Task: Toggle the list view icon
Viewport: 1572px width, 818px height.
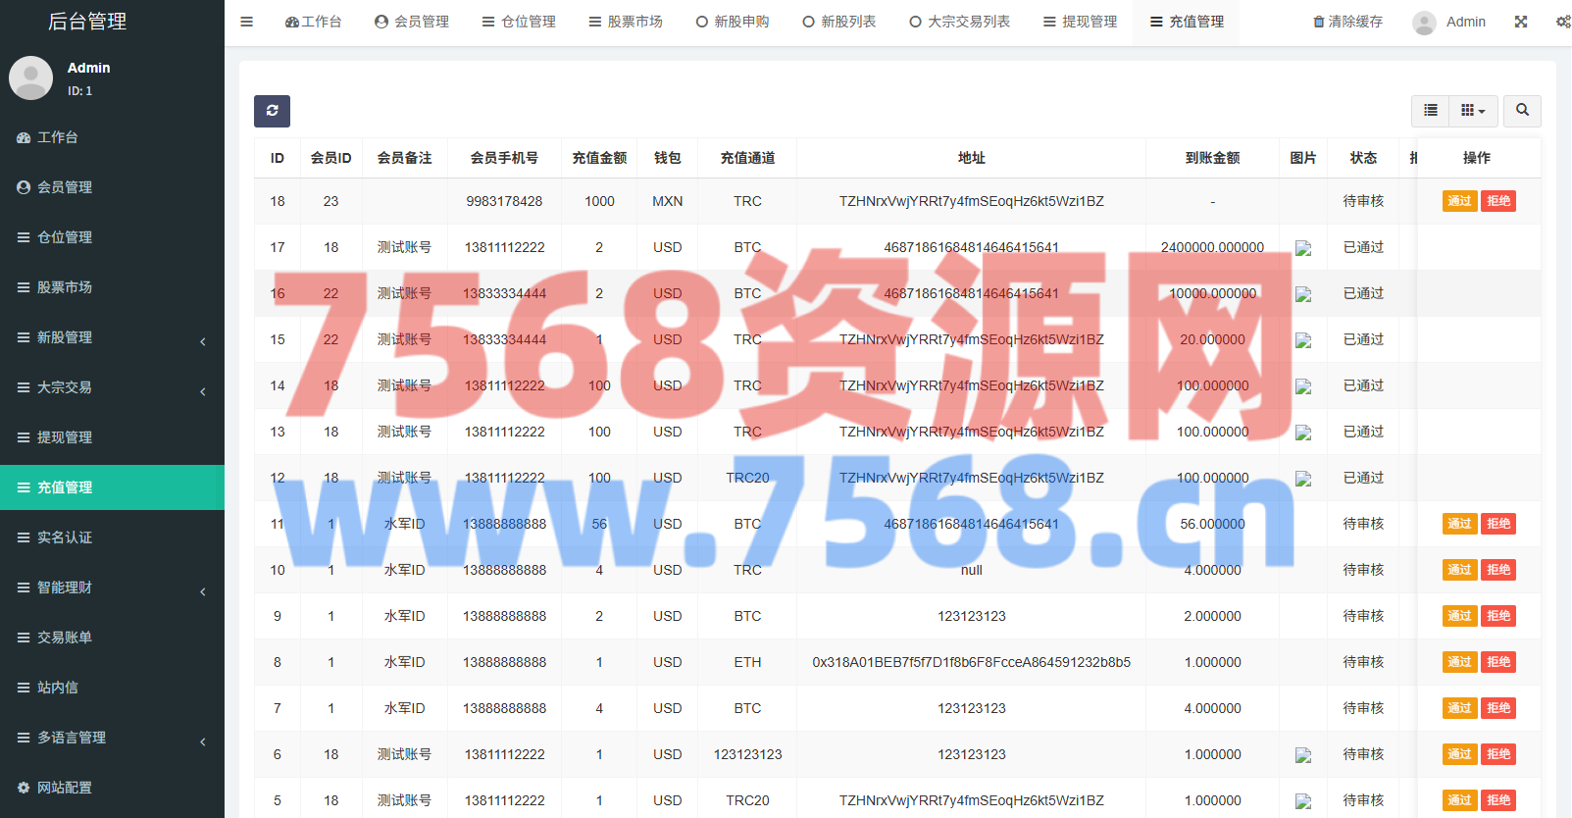Action: tap(1431, 111)
